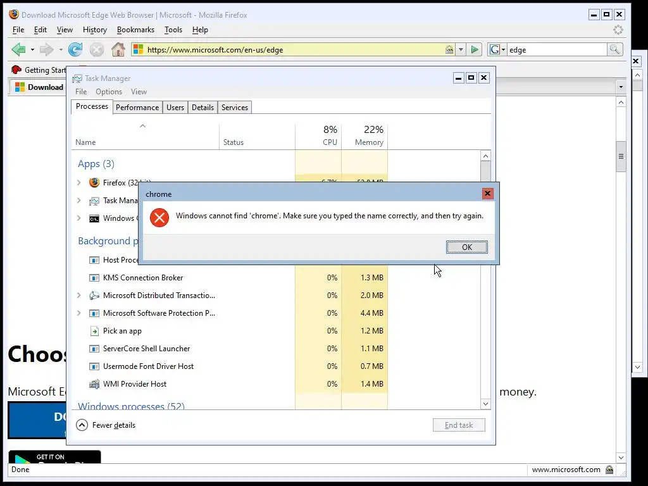
Task: Open Task Manager File menu
Action: pyautogui.click(x=81, y=92)
